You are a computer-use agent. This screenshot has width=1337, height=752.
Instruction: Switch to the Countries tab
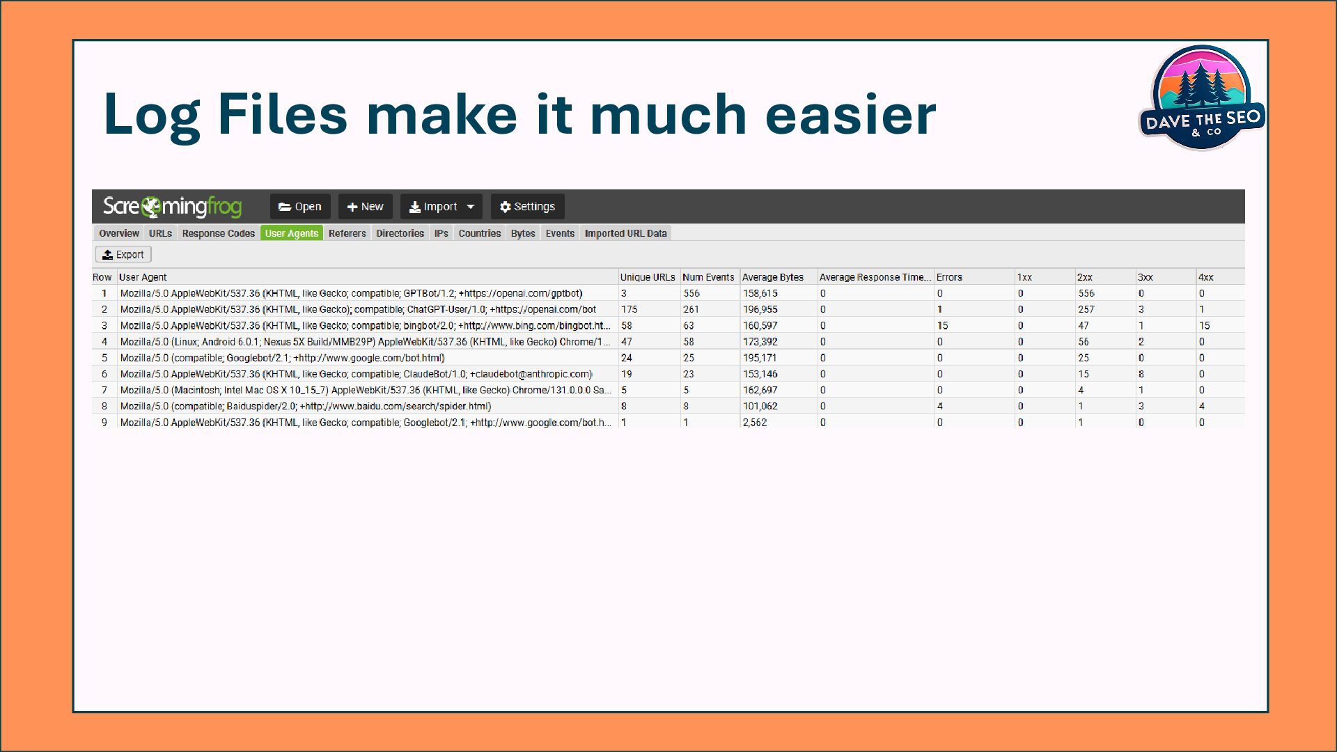479,233
